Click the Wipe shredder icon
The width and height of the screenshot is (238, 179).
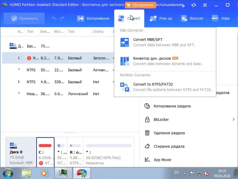tap(215, 18)
